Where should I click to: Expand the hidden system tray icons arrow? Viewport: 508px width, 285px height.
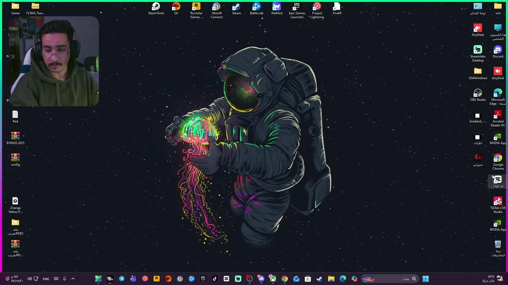click(x=73, y=279)
